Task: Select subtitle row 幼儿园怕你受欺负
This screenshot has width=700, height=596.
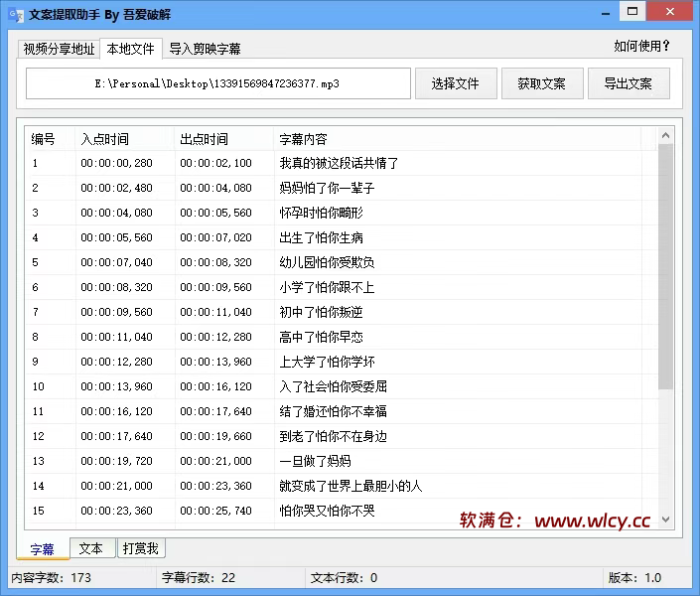Action: [x=342, y=262]
